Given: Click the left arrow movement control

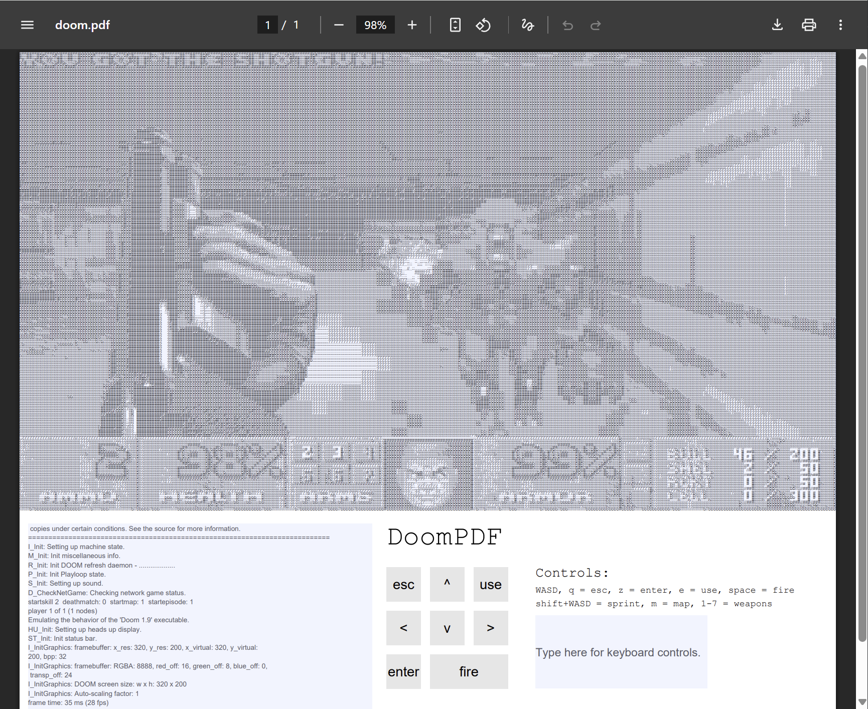Looking at the screenshot, I should pyautogui.click(x=403, y=628).
